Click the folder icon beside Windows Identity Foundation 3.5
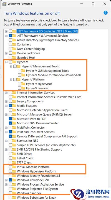The image size is (111, 200). tap(14, 176)
